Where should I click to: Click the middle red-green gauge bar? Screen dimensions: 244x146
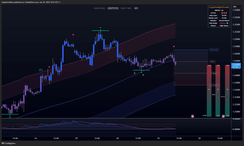tap(218, 91)
